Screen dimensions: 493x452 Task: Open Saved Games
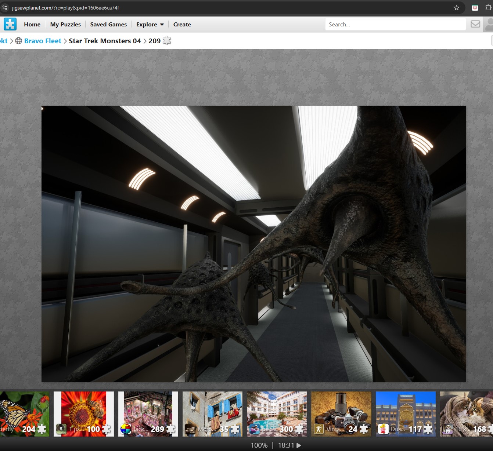(108, 25)
